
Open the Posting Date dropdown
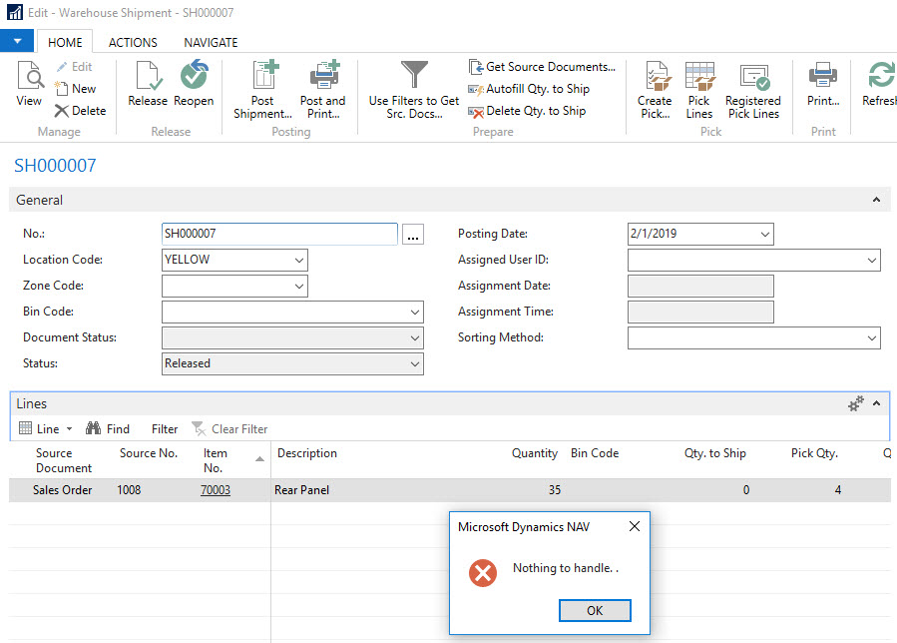(x=765, y=235)
